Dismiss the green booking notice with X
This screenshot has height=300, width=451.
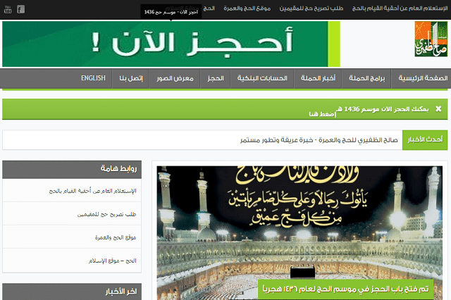pyautogui.click(x=438, y=108)
